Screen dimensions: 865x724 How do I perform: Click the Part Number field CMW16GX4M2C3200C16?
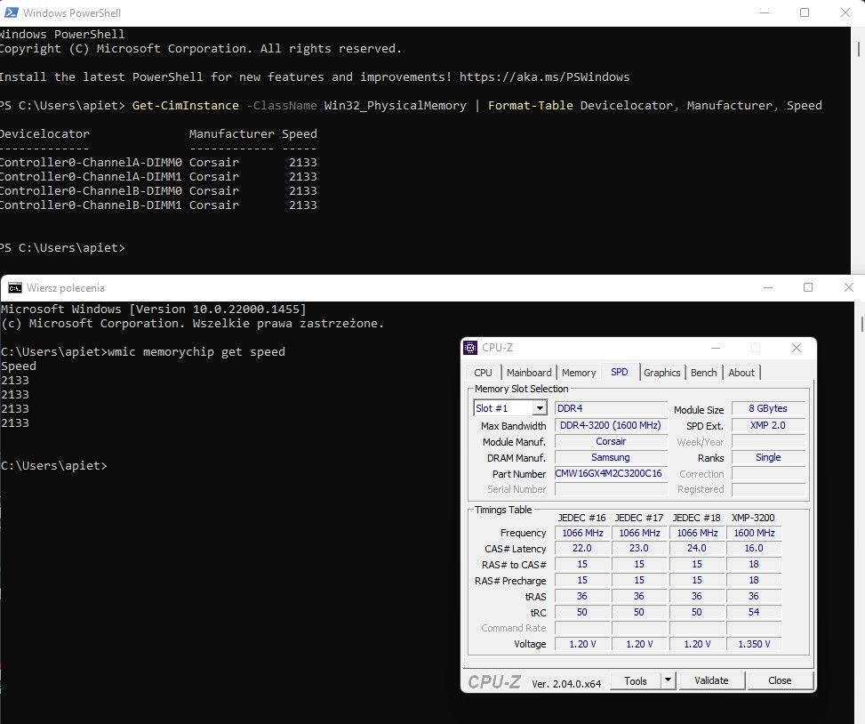point(611,473)
